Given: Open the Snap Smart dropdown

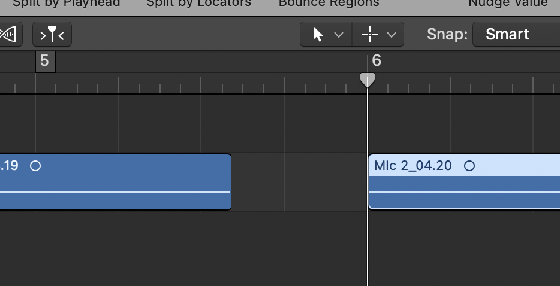Looking at the screenshot, I should [516, 34].
